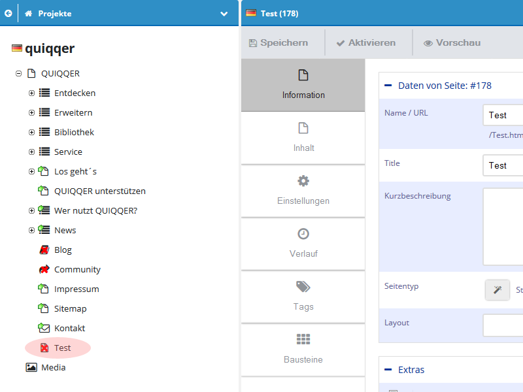Click the Sitemap page icon
523x392 pixels.
click(44, 308)
